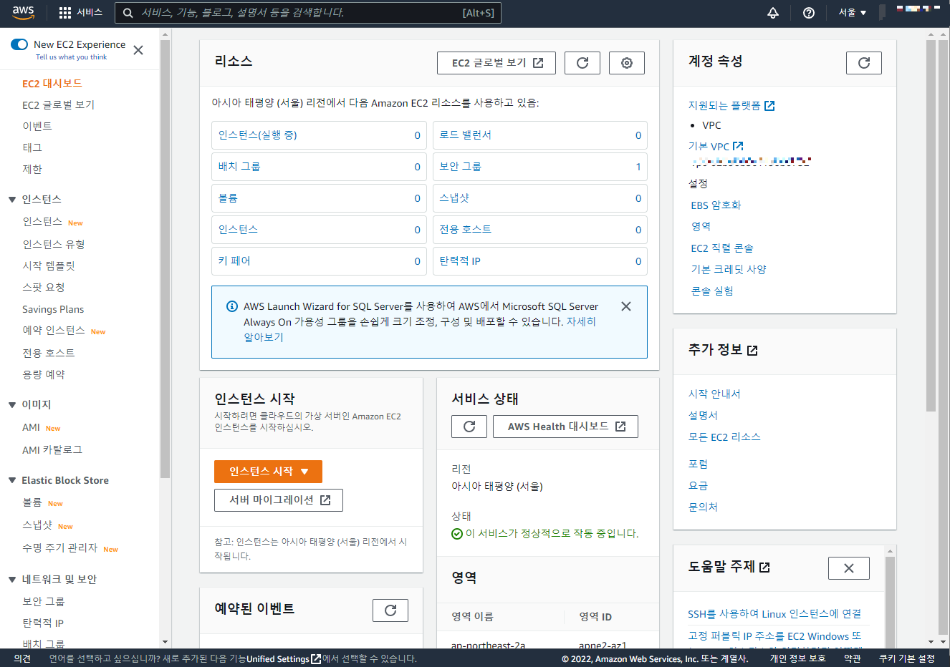Click the info icon in the banner
Screen dimensions: 950x667
(232, 306)
